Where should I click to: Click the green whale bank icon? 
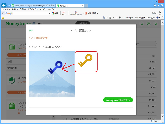click(x=12, y=80)
